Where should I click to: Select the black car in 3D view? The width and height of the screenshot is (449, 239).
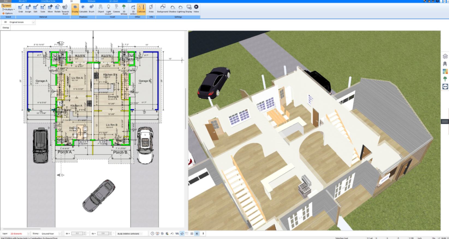tap(214, 82)
